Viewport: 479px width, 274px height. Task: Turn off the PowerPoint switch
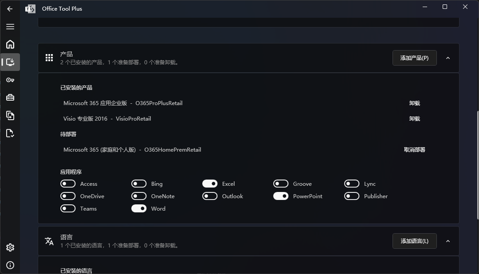(x=281, y=196)
